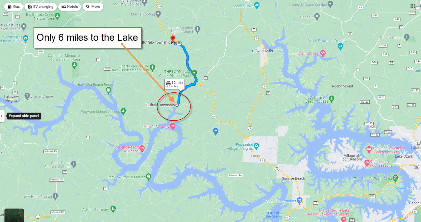The height and width of the screenshot is (222, 421).
Task: Click the red destination pin marker
Action: (x=173, y=39)
